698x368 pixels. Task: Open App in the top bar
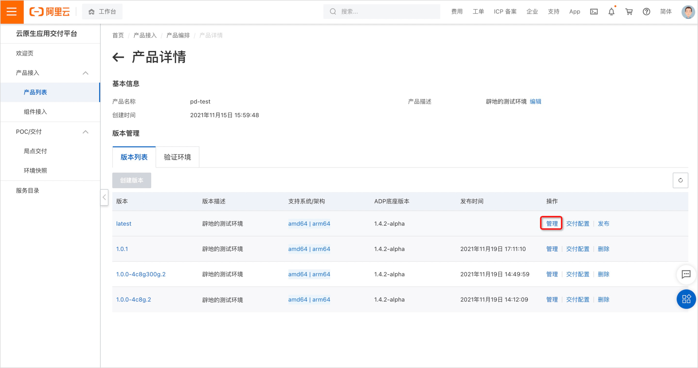pyautogui.click(x=575, y=12)
